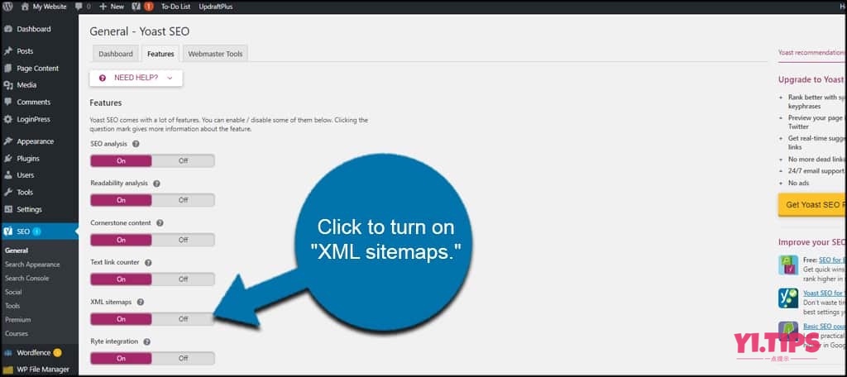Click the Yoast icon in admin bar

136,7
